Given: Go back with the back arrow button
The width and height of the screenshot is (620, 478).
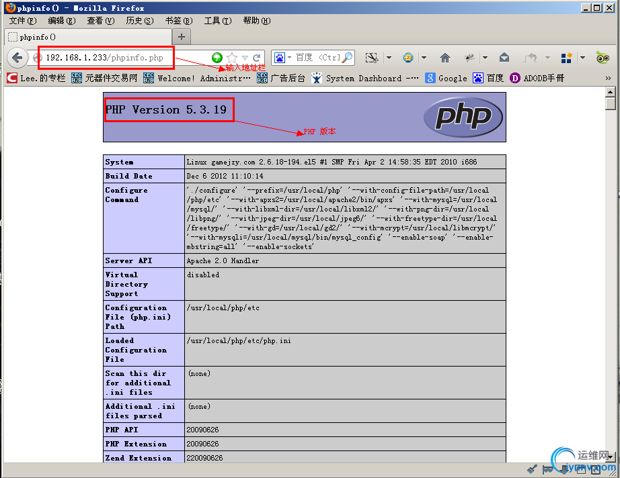Looking at the screenshot, I should tap(17, 58).
